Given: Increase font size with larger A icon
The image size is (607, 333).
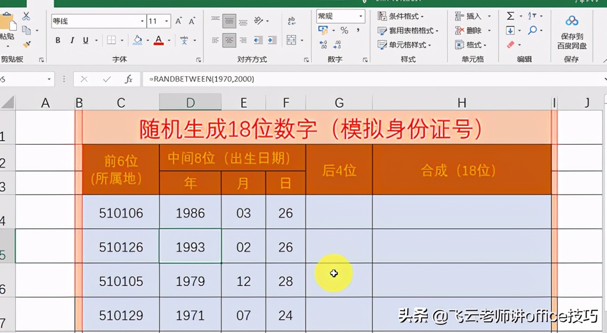Looking at the screenshot, I should (x=179, y=21).
